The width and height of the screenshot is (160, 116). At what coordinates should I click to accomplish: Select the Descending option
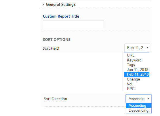point(139,111)
